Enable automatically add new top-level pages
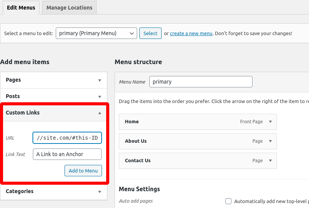 228,201
